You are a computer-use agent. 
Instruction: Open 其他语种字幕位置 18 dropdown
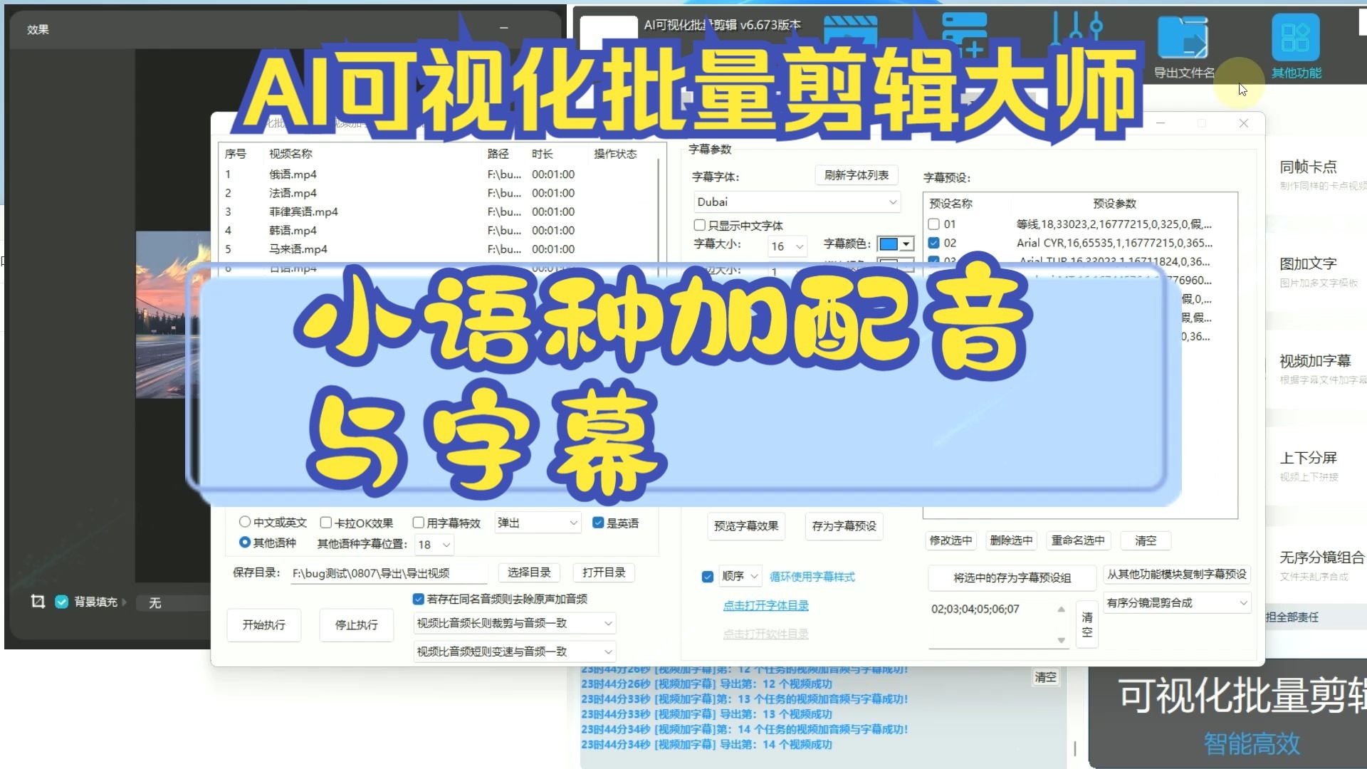434,545
